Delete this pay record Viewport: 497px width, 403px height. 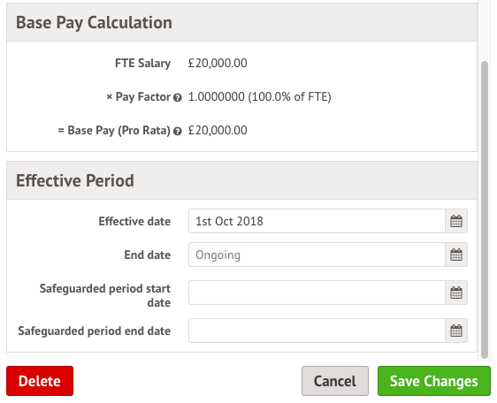(x=40, y=381)
